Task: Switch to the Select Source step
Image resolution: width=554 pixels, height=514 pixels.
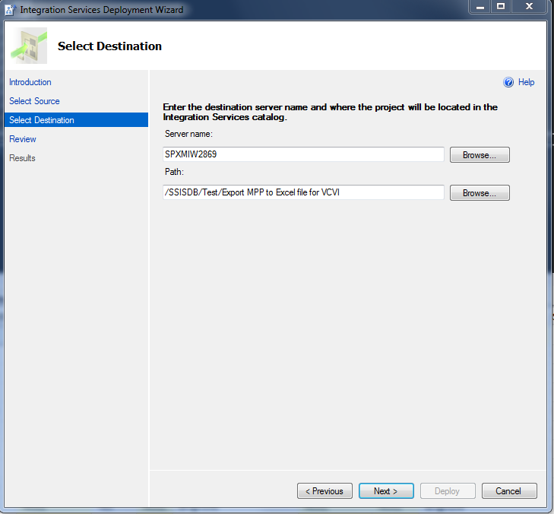Action: [x=34, y=101]
